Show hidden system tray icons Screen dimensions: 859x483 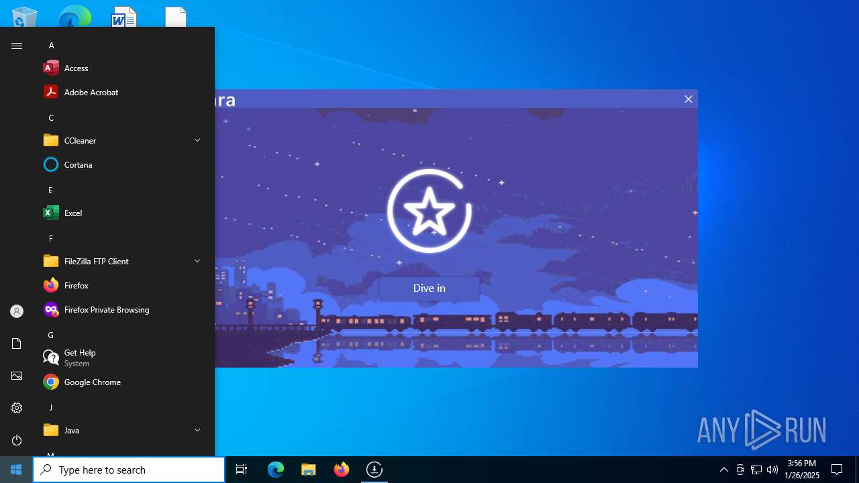coord(723,470)
